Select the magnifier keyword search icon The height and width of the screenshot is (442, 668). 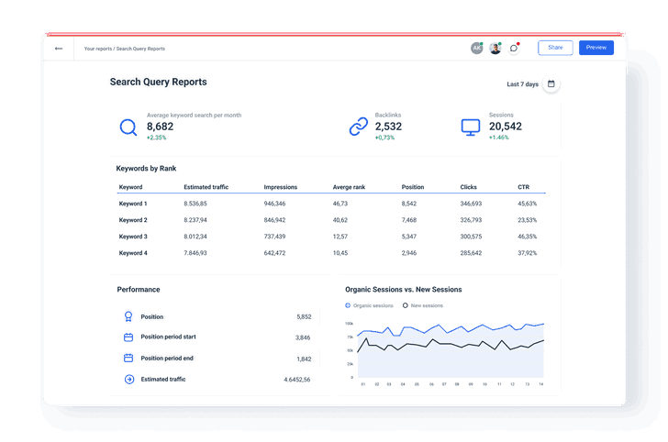point(128,127)
